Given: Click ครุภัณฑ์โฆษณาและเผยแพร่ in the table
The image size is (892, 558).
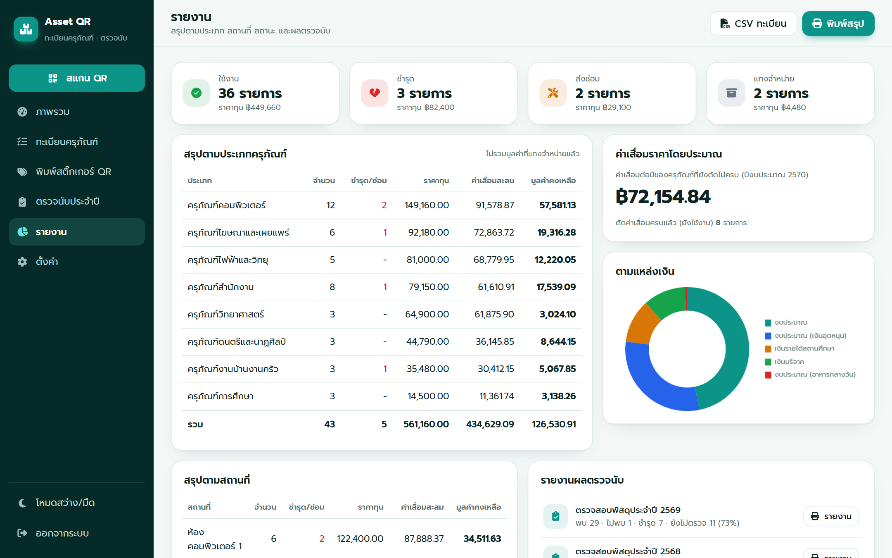Looking at the screenshot, I should [x=238, y=233].
